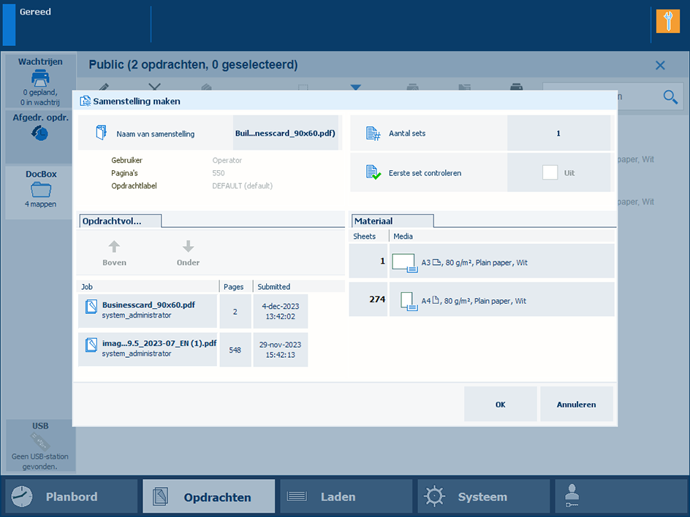Click the search magnifier icon

[670, 96]
